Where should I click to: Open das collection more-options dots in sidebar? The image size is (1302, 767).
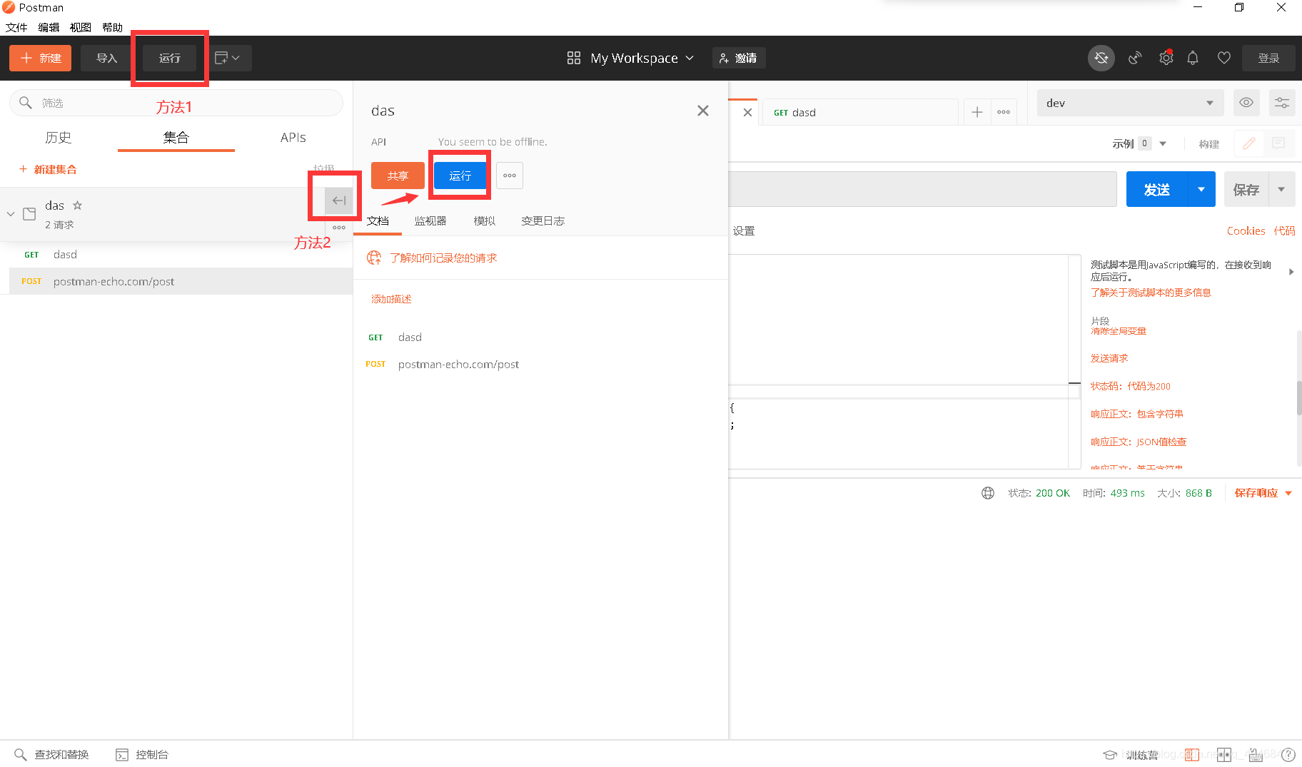coord(339,228)
